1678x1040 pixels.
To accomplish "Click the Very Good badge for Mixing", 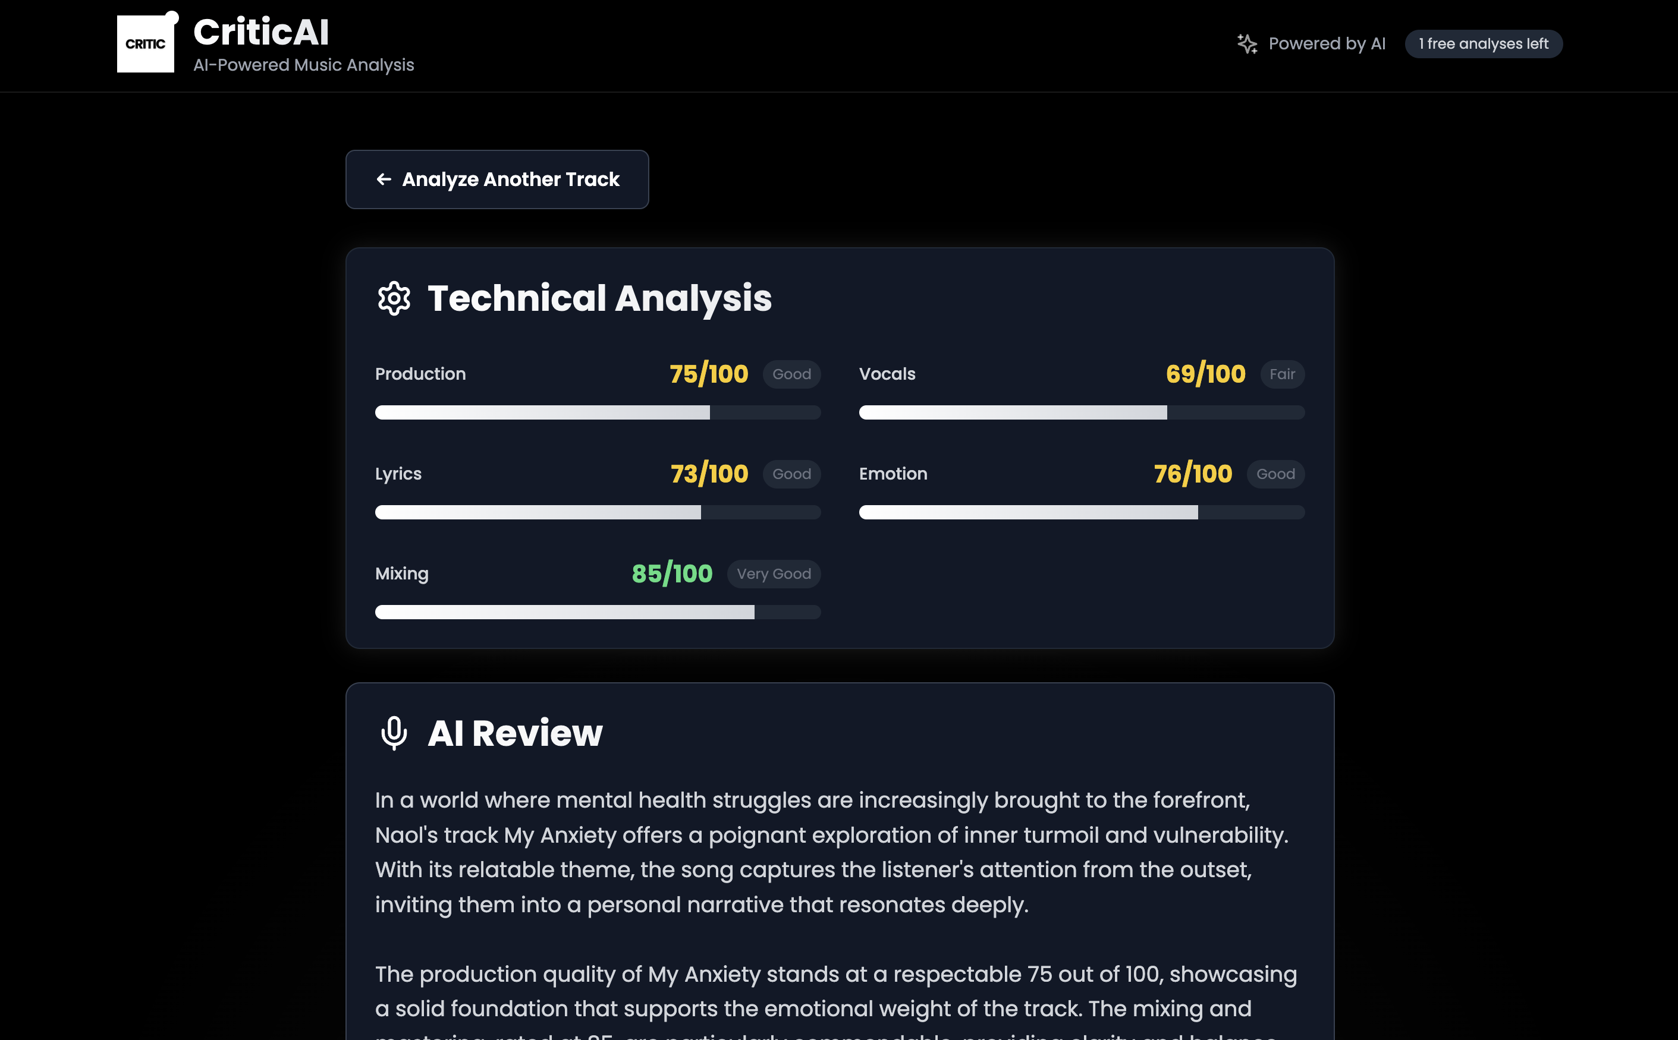I will [x=774, y=573].
